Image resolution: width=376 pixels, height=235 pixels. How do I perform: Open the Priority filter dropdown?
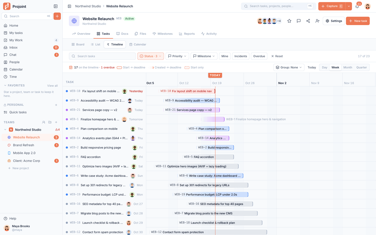(x=177, y=56)
